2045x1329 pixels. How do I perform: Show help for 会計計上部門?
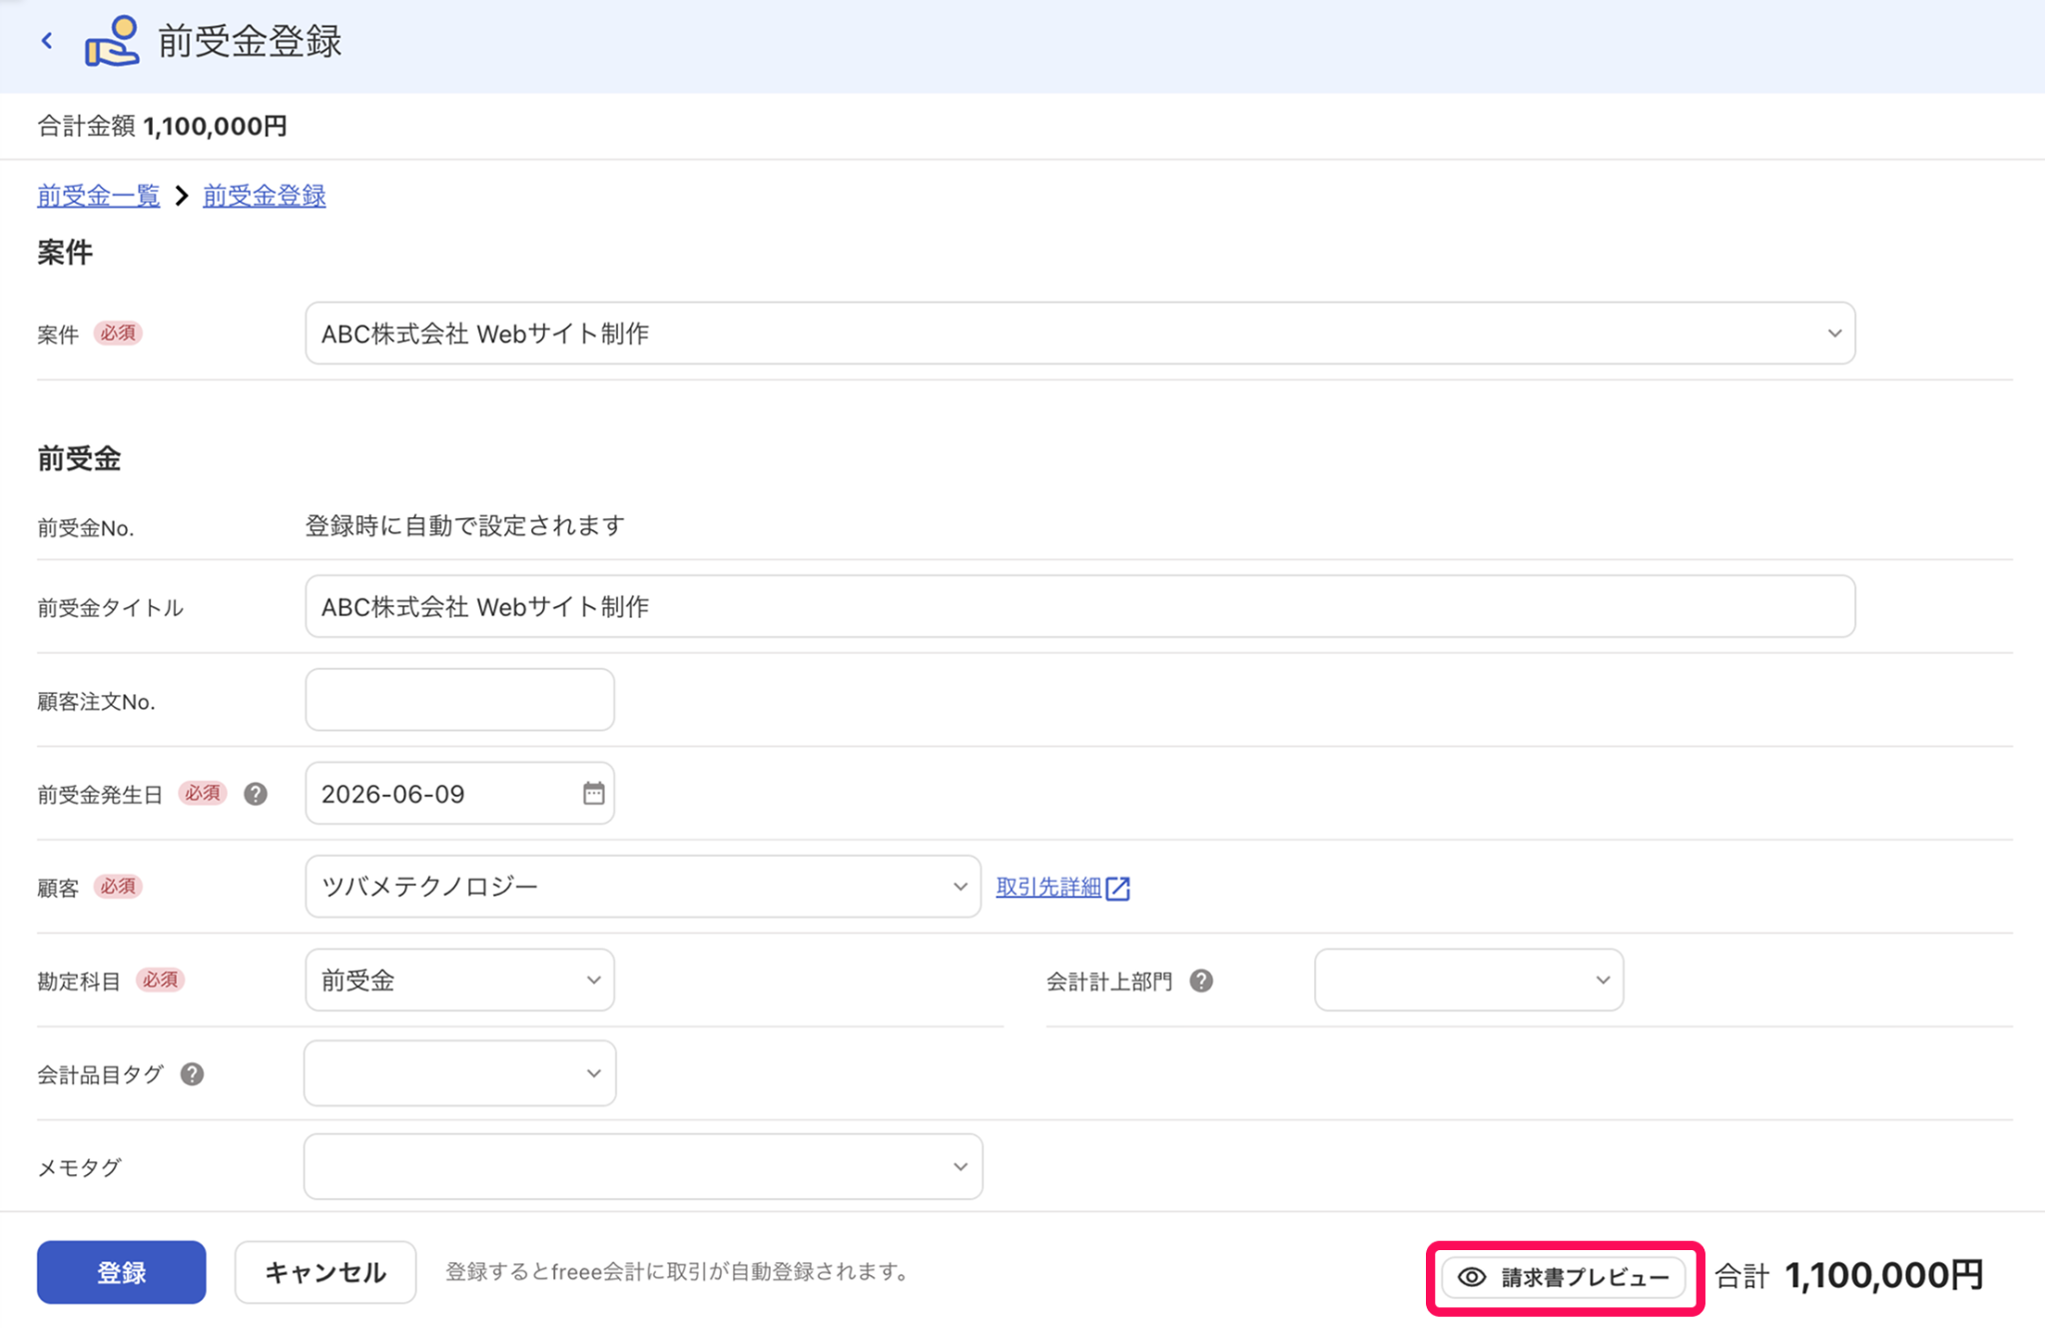1201,981
